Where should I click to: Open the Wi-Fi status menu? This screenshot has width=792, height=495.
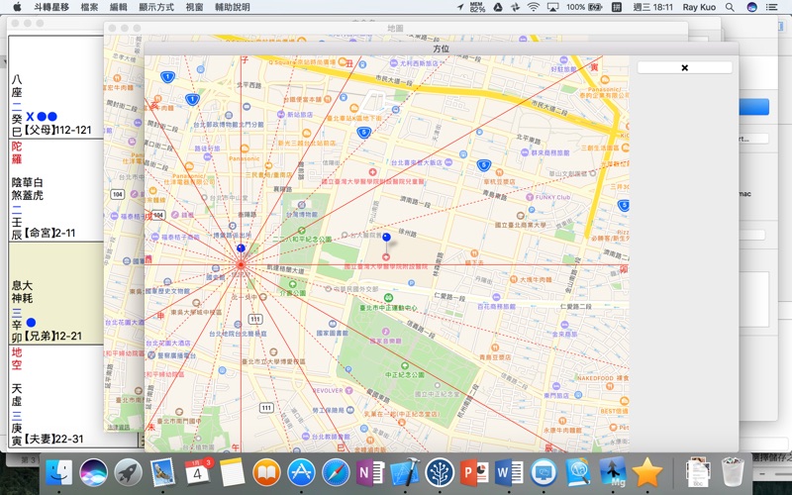pyautogui.click(x=534, y=7)
